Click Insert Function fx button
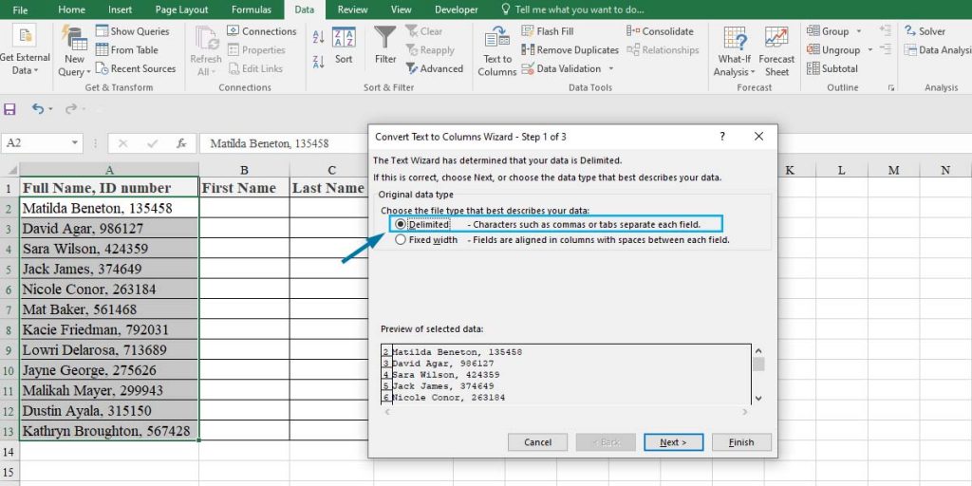 tap(181, 143)
